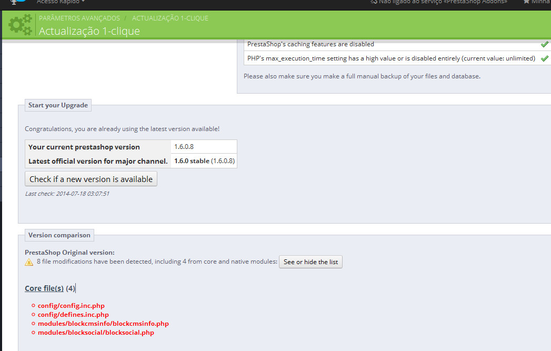Viewport: 551px width, 351px height.
Task: Click the PrestaShop Addons not connected status
Action: pos(439,2)
